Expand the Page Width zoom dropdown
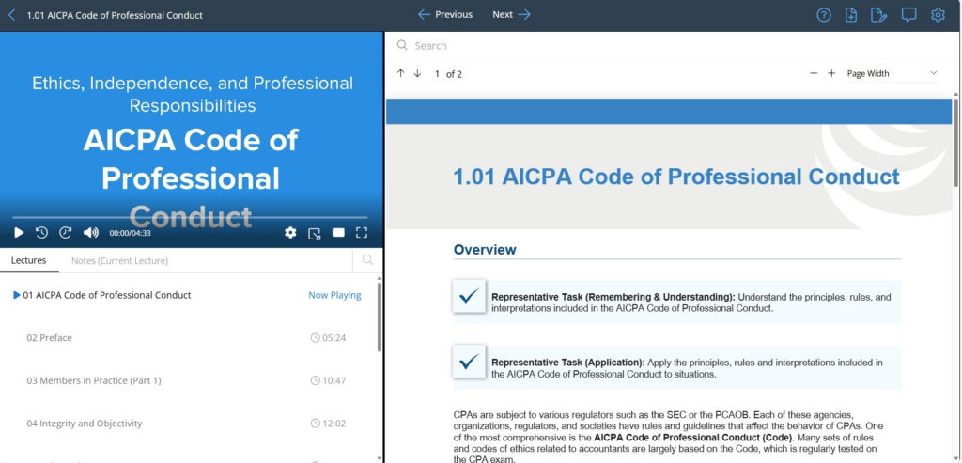 (892, 73)
